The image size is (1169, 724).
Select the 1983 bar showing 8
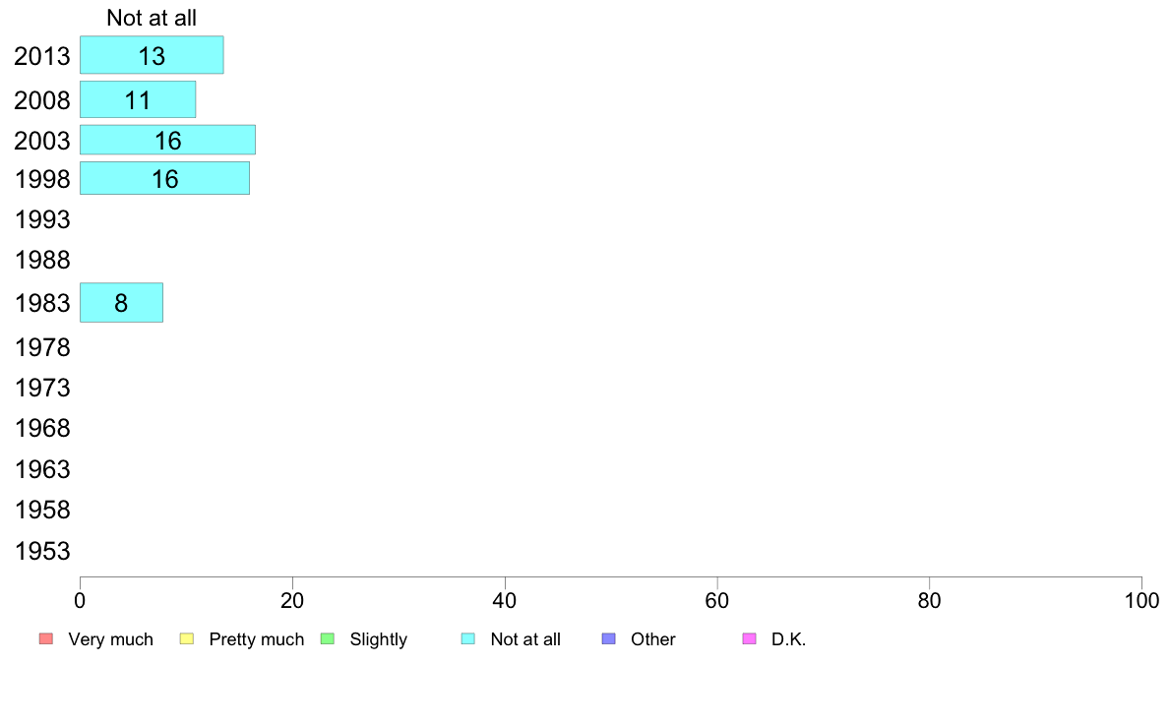pos(121,303)
